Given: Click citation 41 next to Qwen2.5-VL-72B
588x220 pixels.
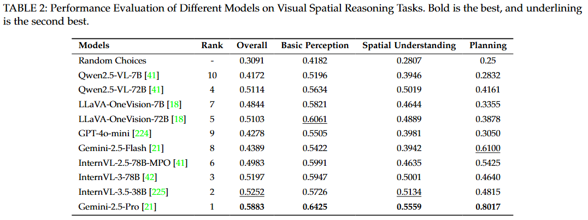Looking at the screenshot, I should coord(156,90).
